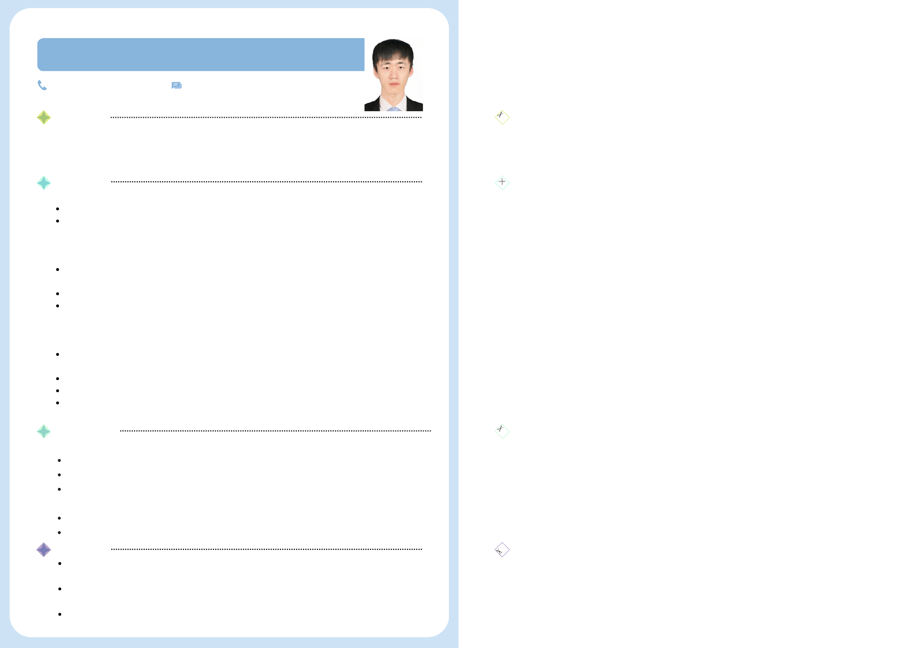The width and height of the screenshot is (917, 648).
Task: Select the cyan star diamond section icon
Action: 44,183
